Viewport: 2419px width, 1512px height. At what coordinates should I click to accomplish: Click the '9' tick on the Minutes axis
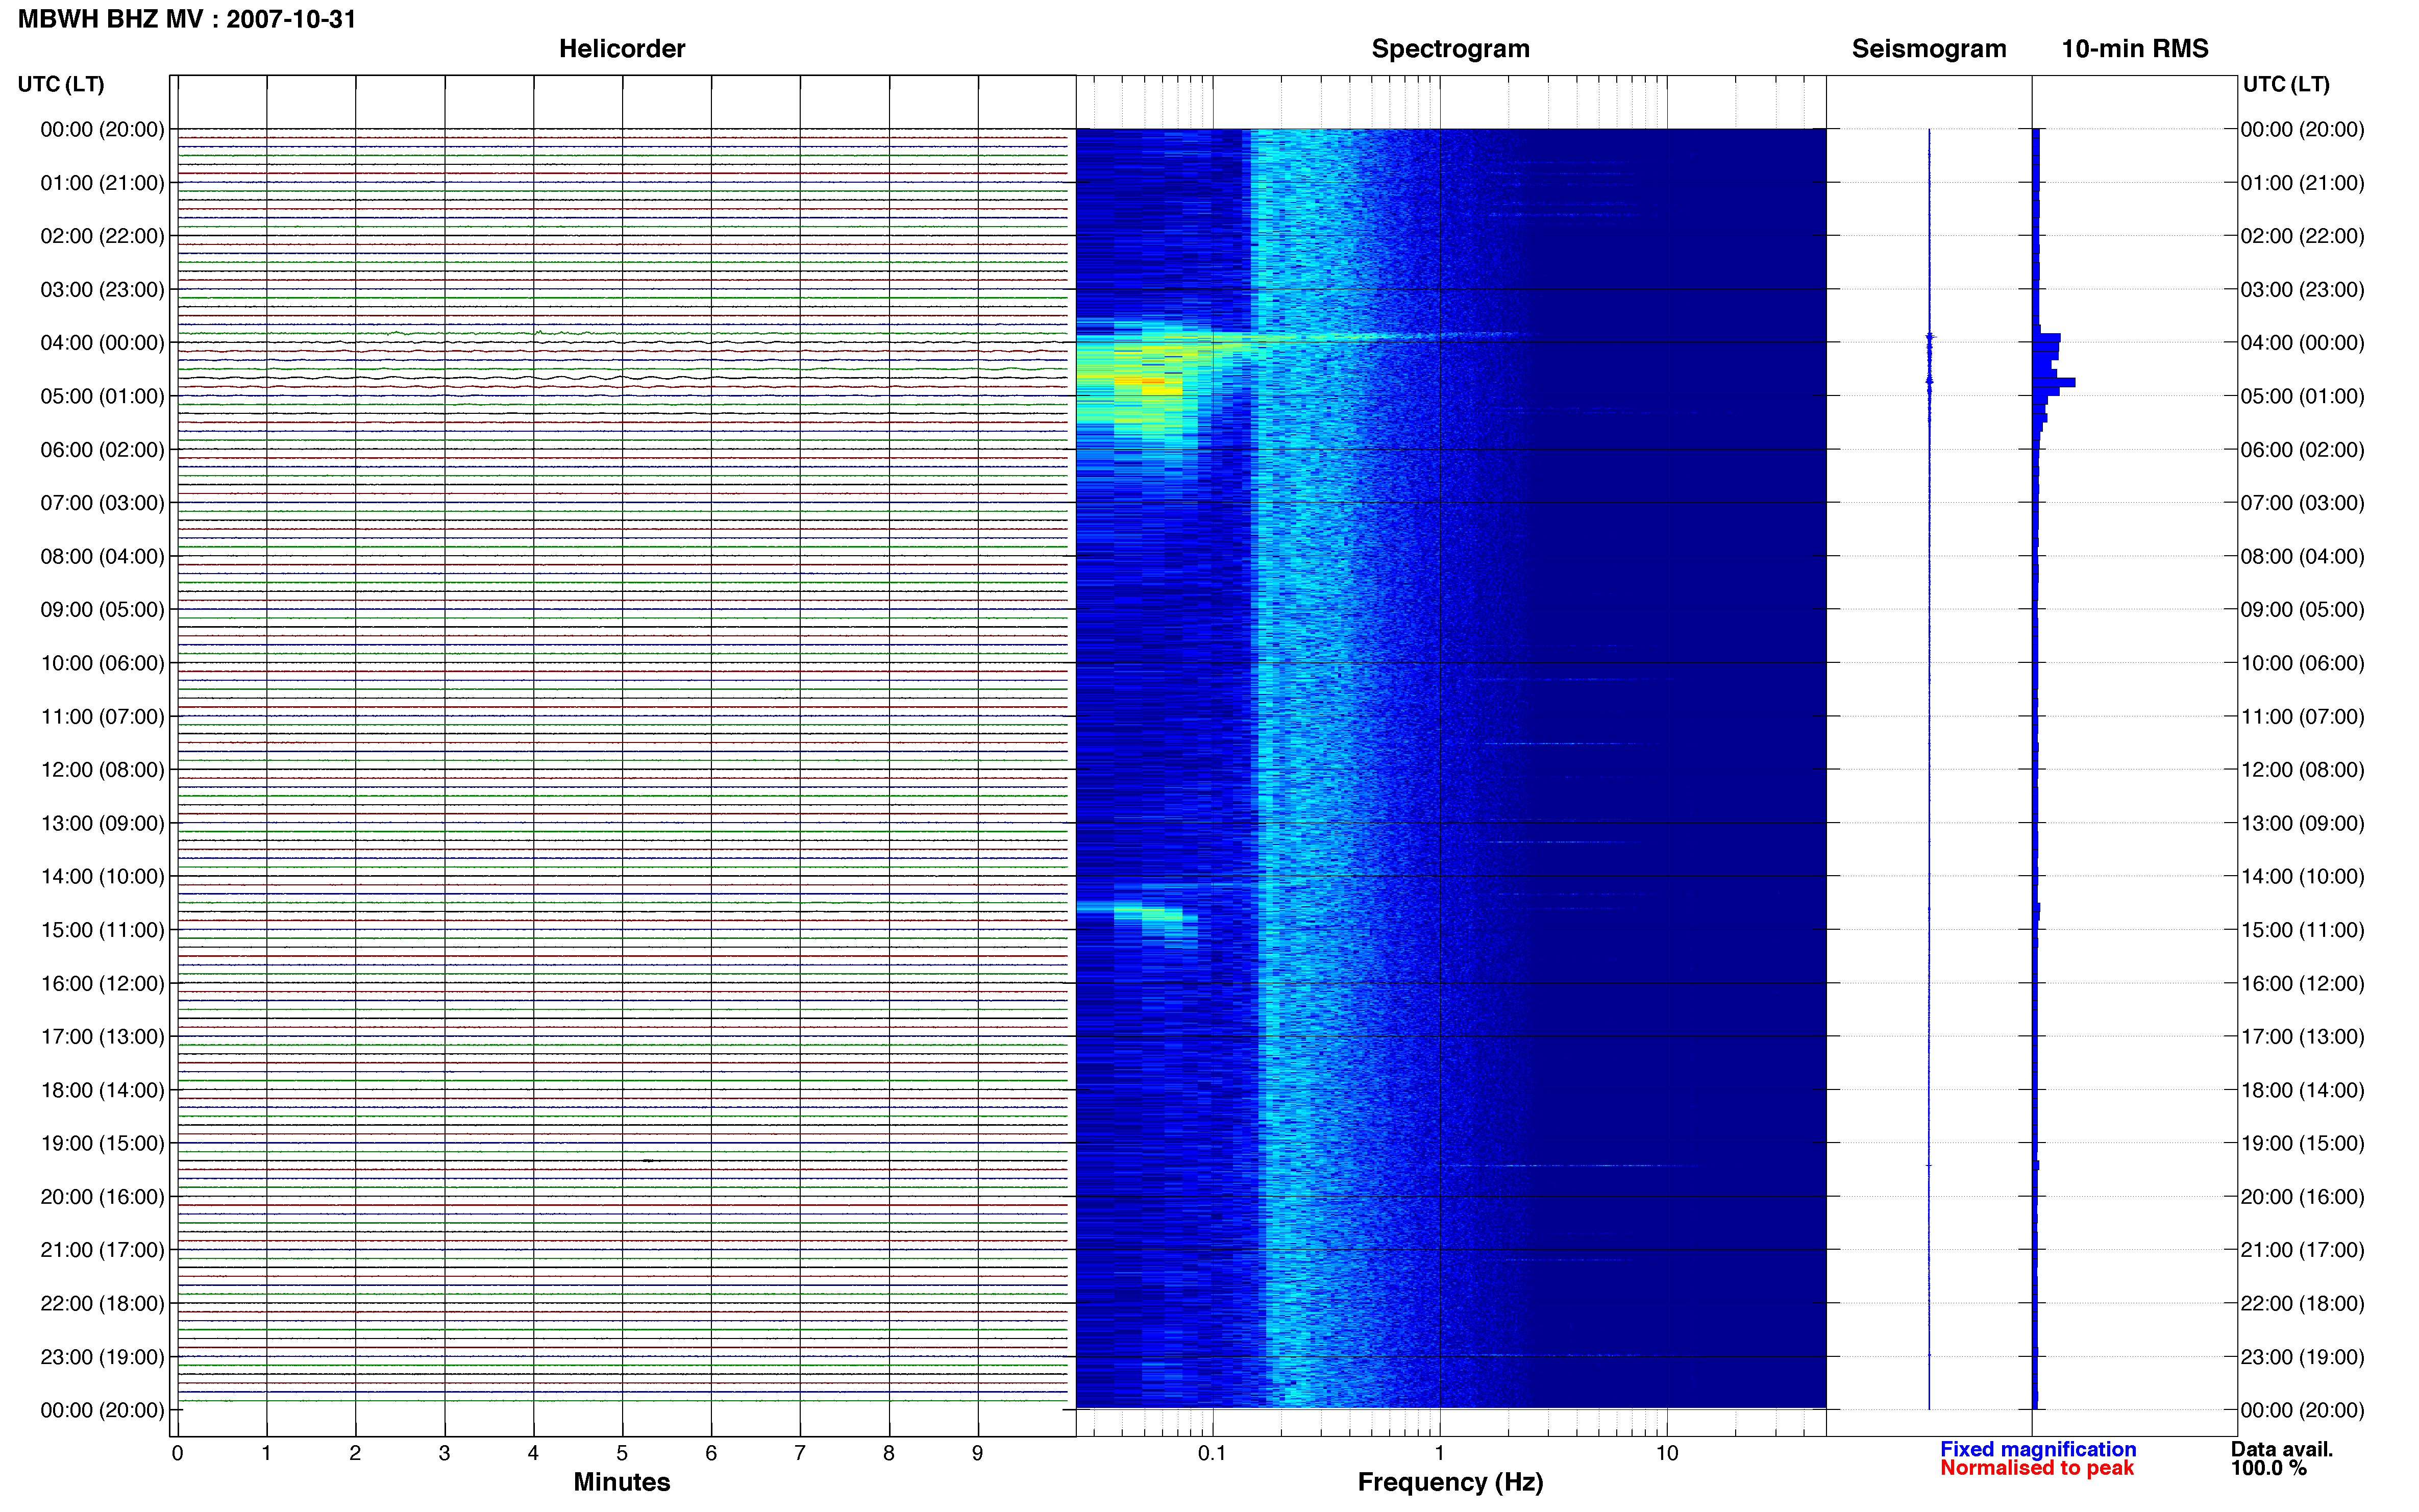(x=977, y=1453)
